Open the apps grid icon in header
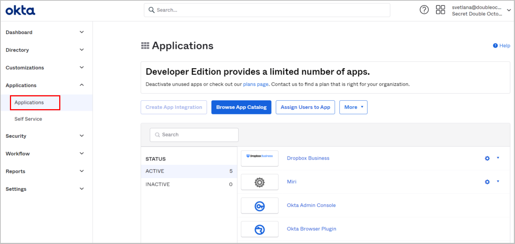The image size is (515, 244). tap(440, 10)
